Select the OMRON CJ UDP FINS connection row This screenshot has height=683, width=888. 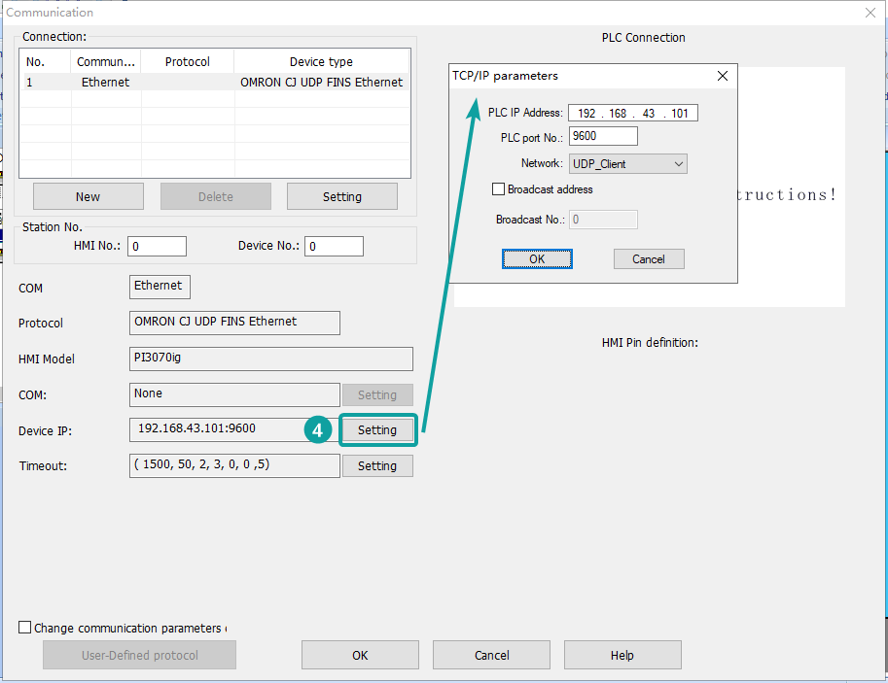(x=214, y=83)
